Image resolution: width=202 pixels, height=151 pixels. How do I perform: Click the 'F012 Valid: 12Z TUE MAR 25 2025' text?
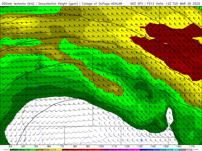click(173, 4)
